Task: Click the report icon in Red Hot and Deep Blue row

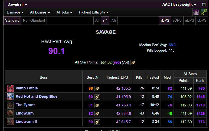Action: pyautogui.click(x=97, y=97)
